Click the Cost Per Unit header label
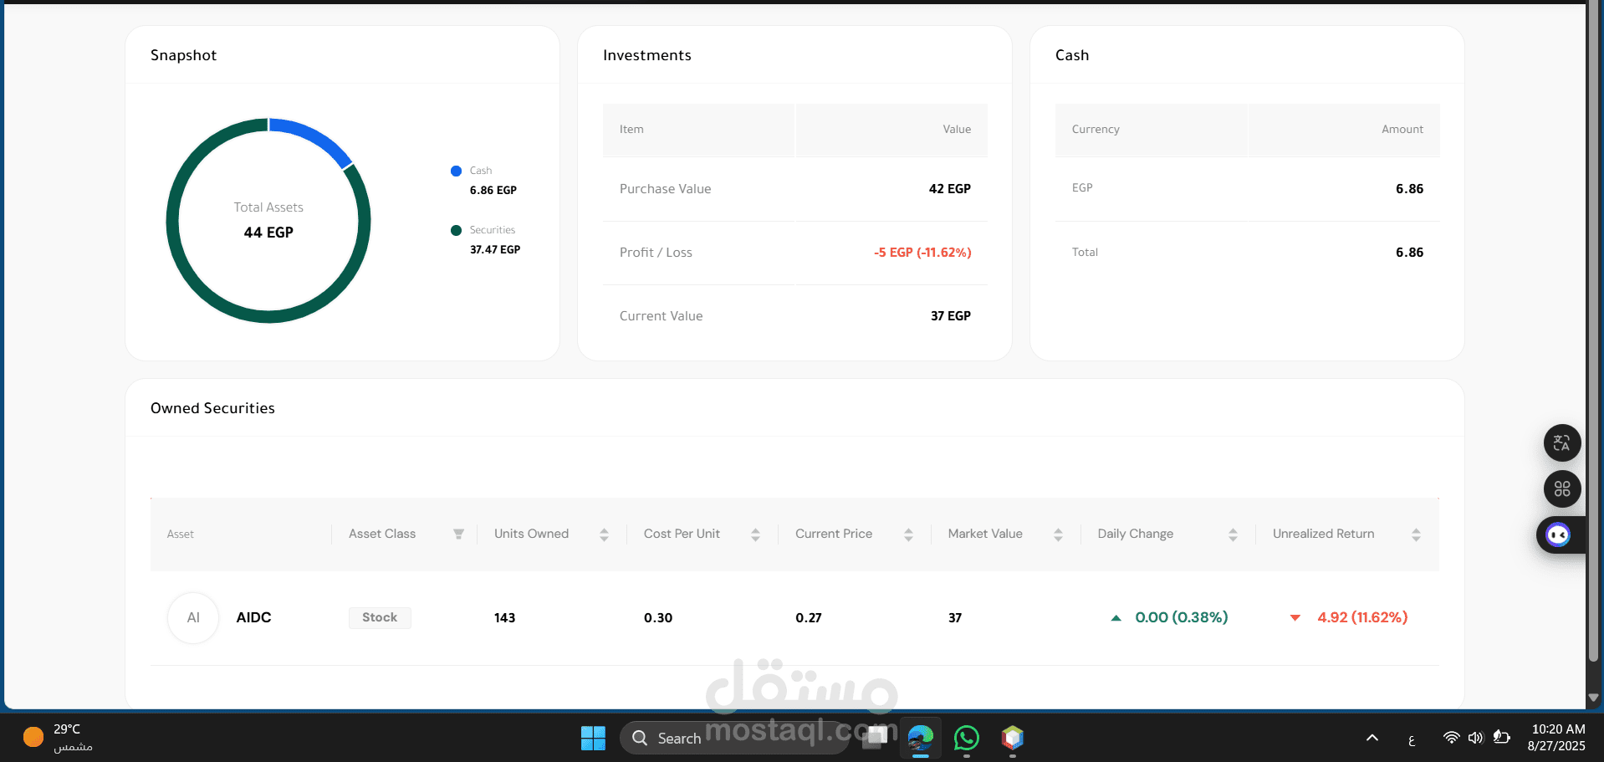 point(682,534)
